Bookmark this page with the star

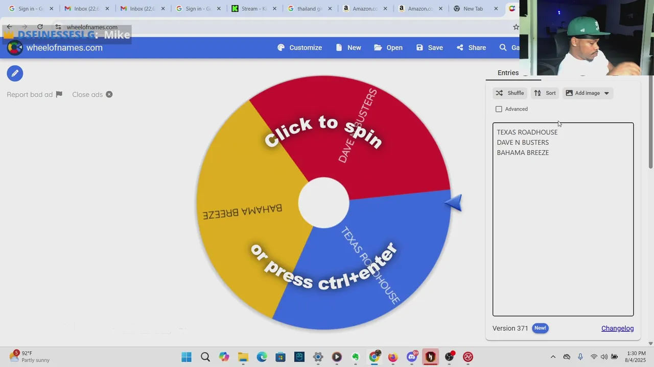[x=516, y=27]
